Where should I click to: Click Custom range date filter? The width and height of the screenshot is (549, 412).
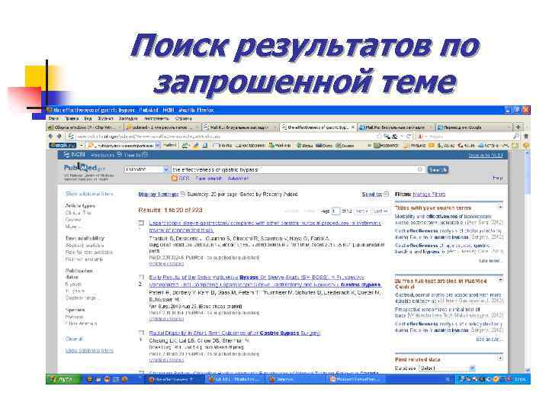pyautogui.click(x=82, y=298)
